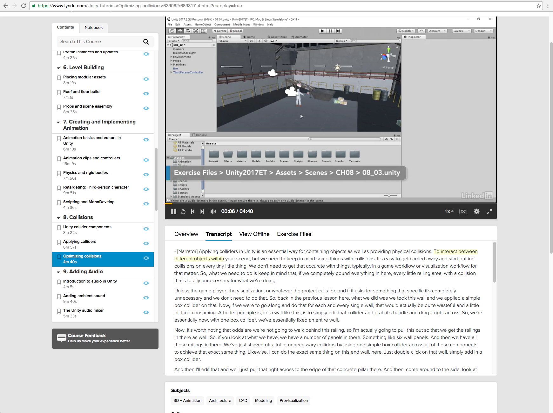This screenshot has height=413, width=553.
Task: Click the Modeling subject tag
Action: point(263,401)
